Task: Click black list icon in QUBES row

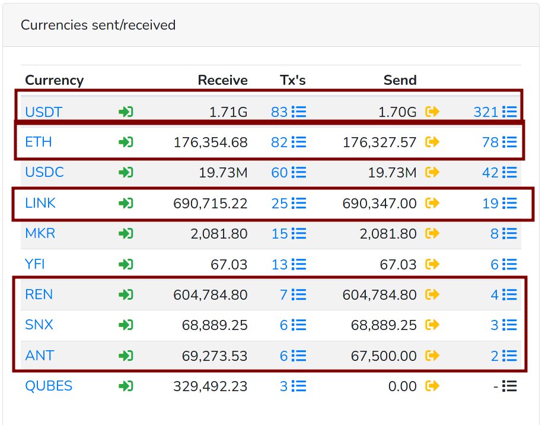Action: [509, 386]
